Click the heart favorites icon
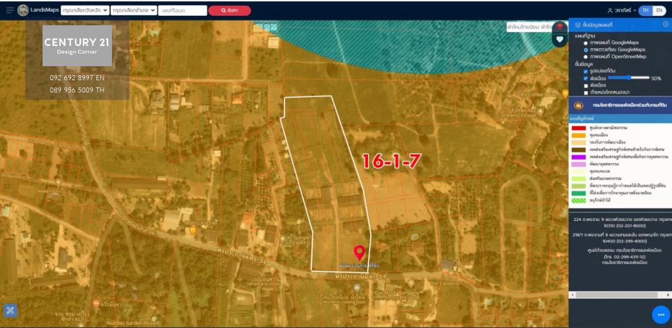Viewport: 672px width, 328px height. pos(559,40)
